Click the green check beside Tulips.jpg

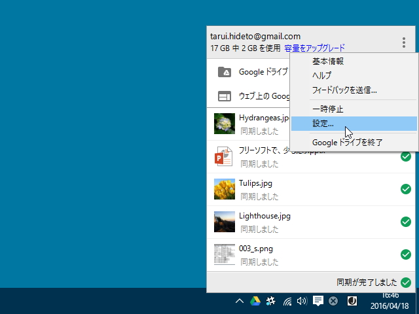pyautogui.click(x=406, y=189)
